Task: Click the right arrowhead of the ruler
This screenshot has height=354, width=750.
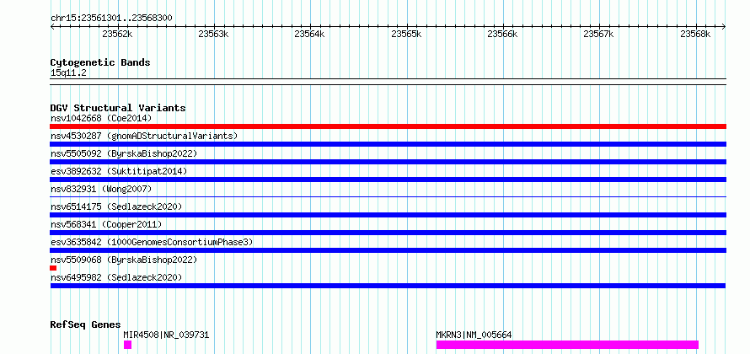Action: (x=724, y=27)
